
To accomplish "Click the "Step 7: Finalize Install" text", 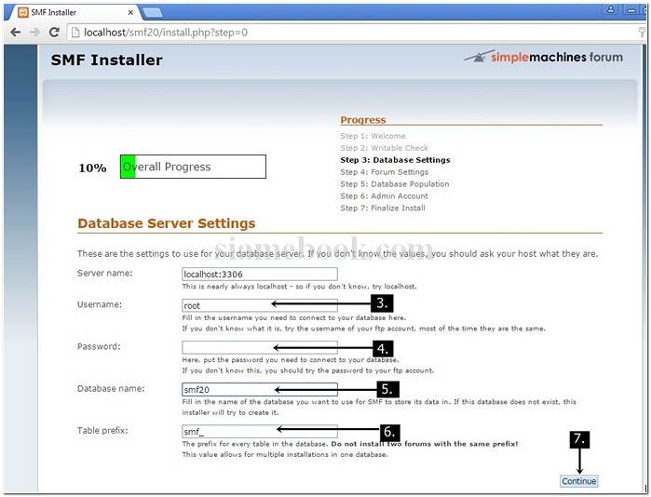I will [x=383, y=208].
